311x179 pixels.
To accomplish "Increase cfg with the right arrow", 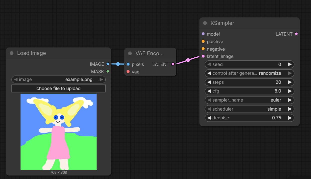I will [290, 91].
